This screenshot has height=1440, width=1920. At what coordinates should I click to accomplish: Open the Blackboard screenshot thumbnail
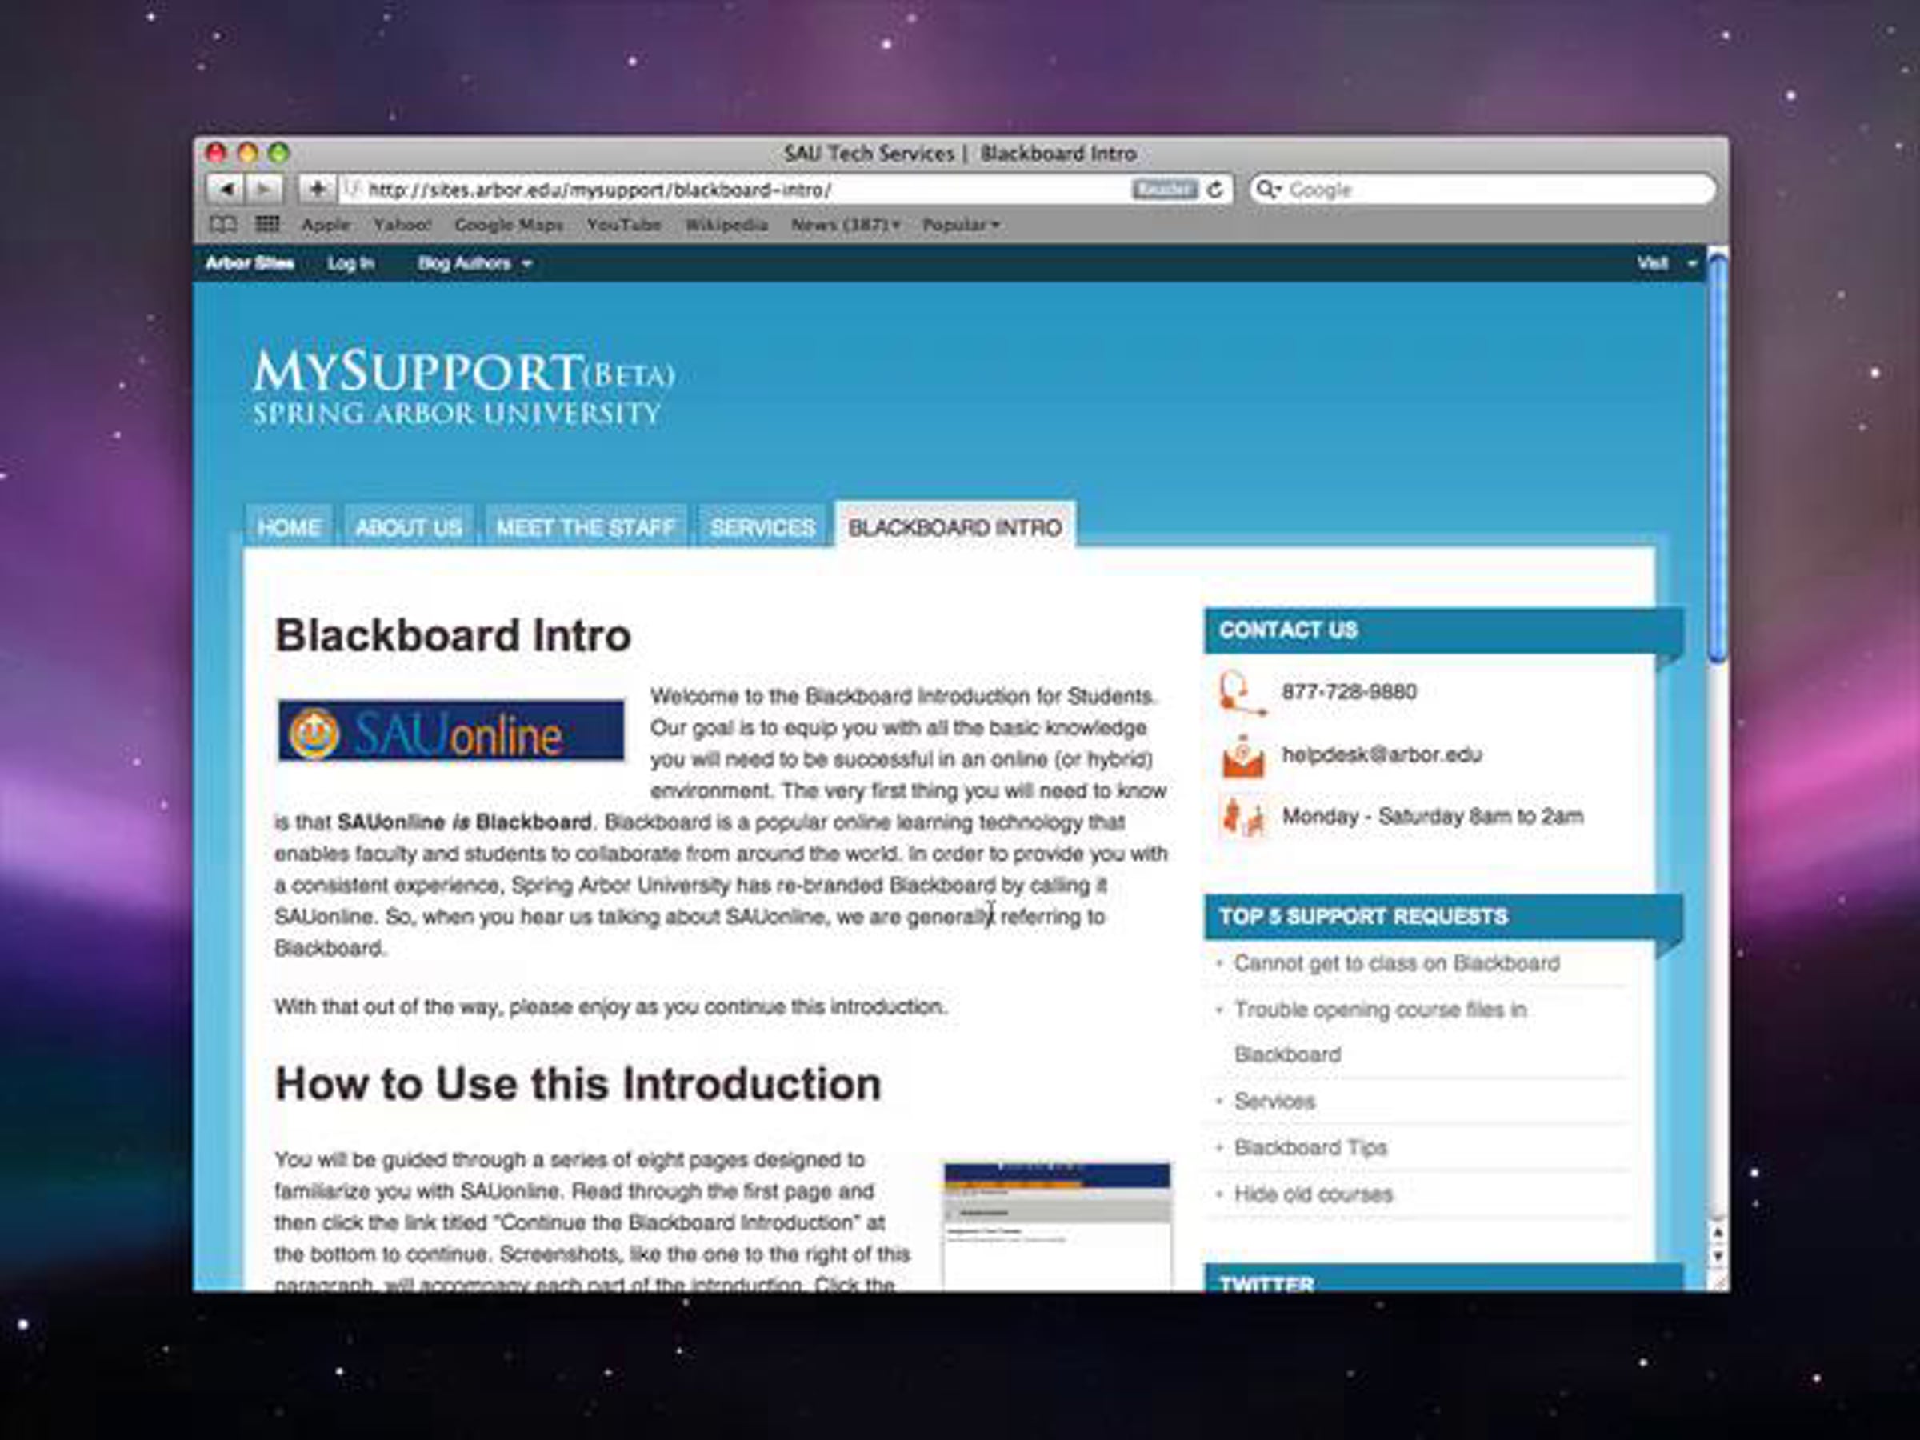1058,1226
